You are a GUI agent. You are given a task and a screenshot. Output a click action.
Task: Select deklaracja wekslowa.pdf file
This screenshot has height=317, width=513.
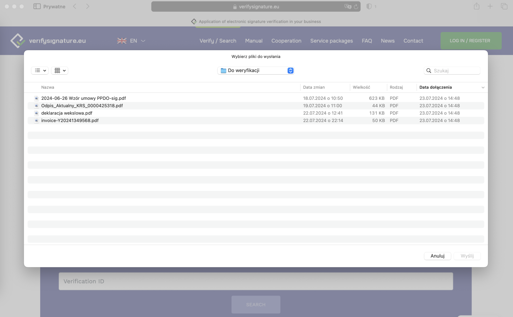[x=67, y=113]
